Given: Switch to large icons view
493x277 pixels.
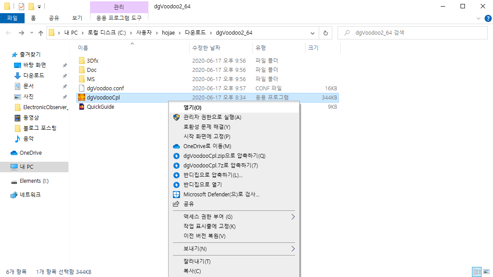Looking at the screenshot, I should tap(486, 272).
